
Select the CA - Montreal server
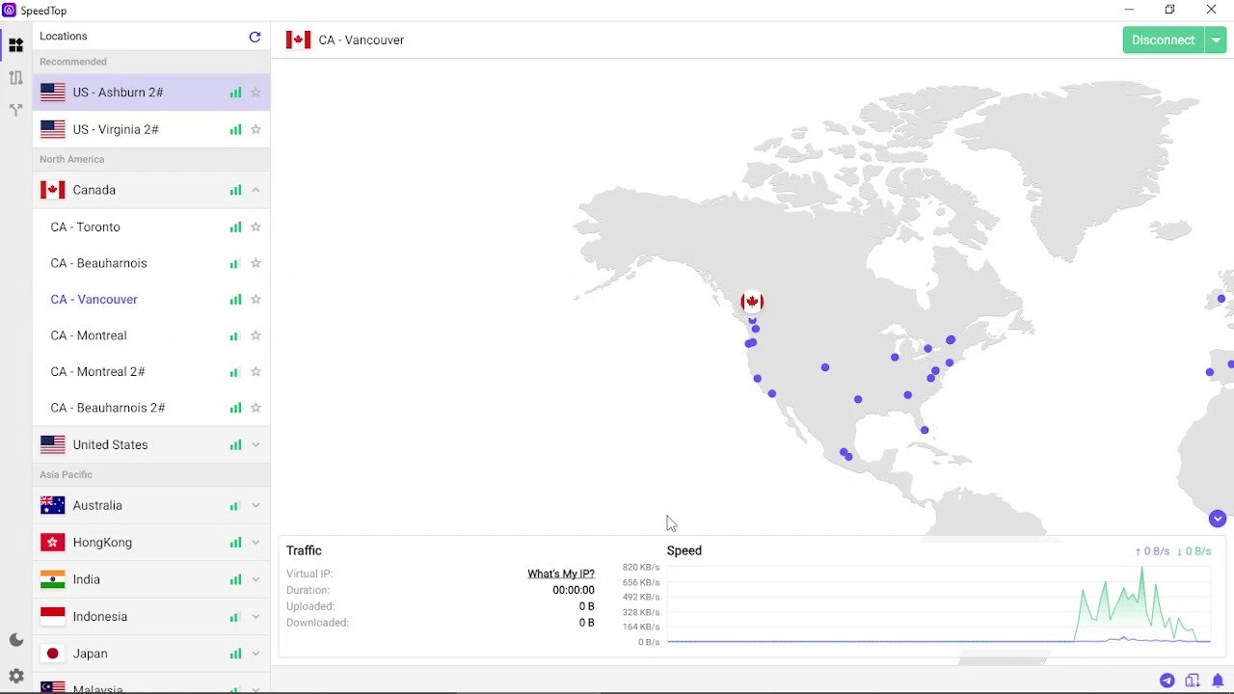point(89,335)
